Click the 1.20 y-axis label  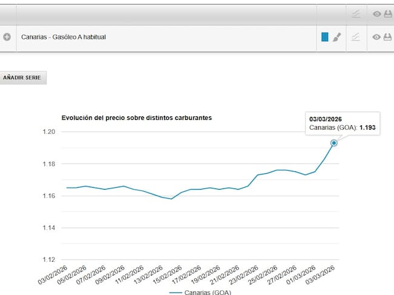(x=48, y=132)
